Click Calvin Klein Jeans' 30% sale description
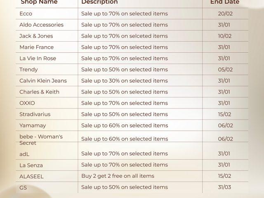The image size is (264, 198). 125,80
